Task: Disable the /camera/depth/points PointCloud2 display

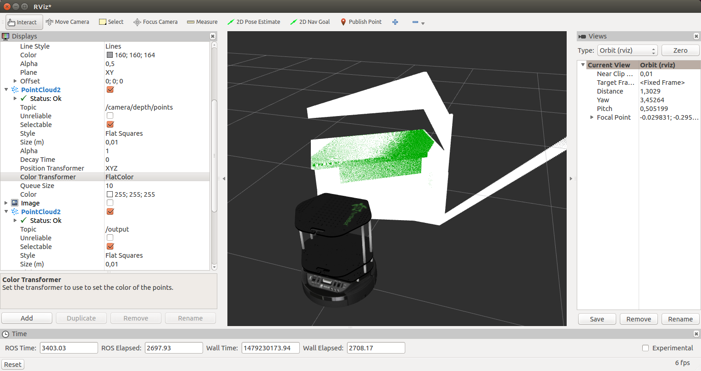Action: click(x=110, y=89)
